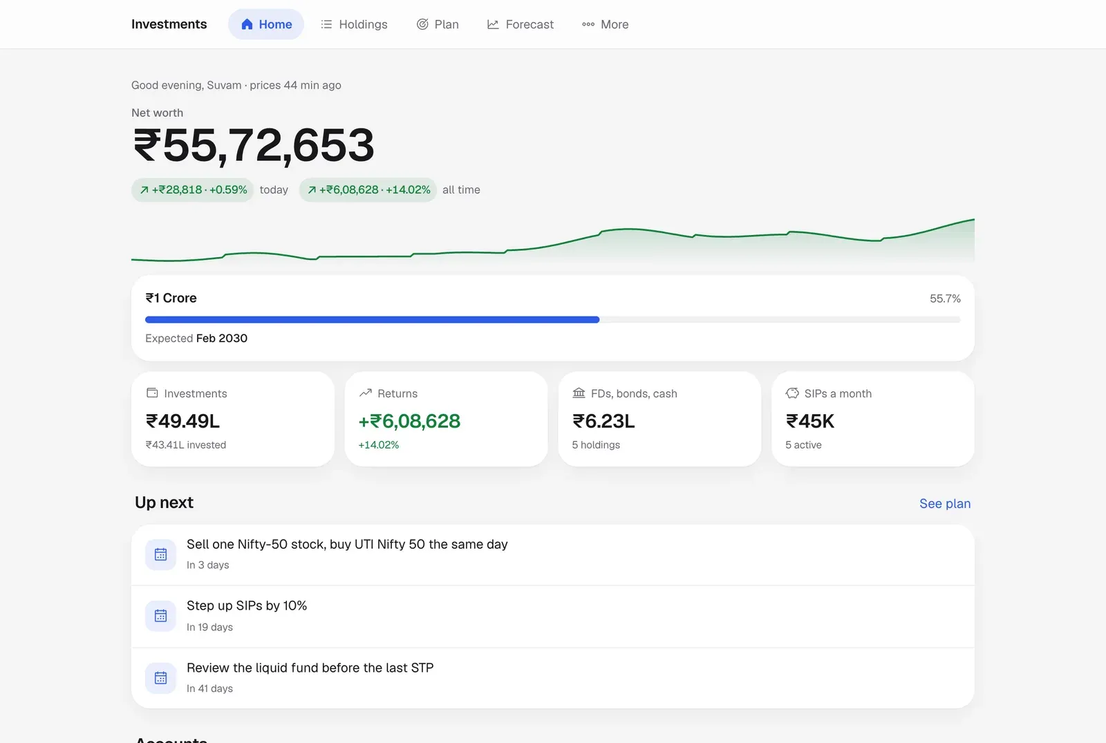1106x743 pixels.
Task: Click the '5 holdings' text
Action: (596, 445)
